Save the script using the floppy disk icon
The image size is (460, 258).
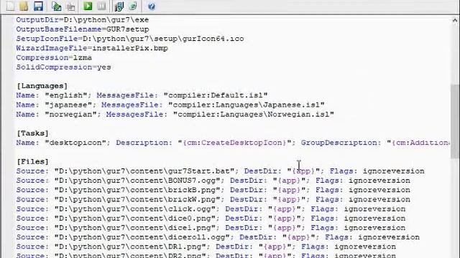tap(38, 6)
